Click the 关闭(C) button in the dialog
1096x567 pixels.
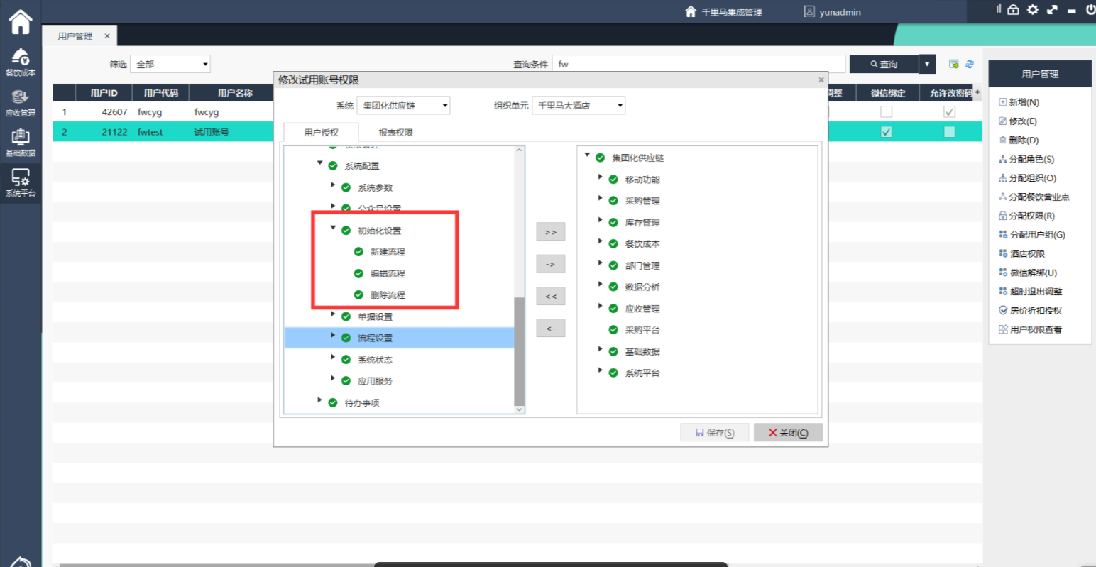[788, 433]
